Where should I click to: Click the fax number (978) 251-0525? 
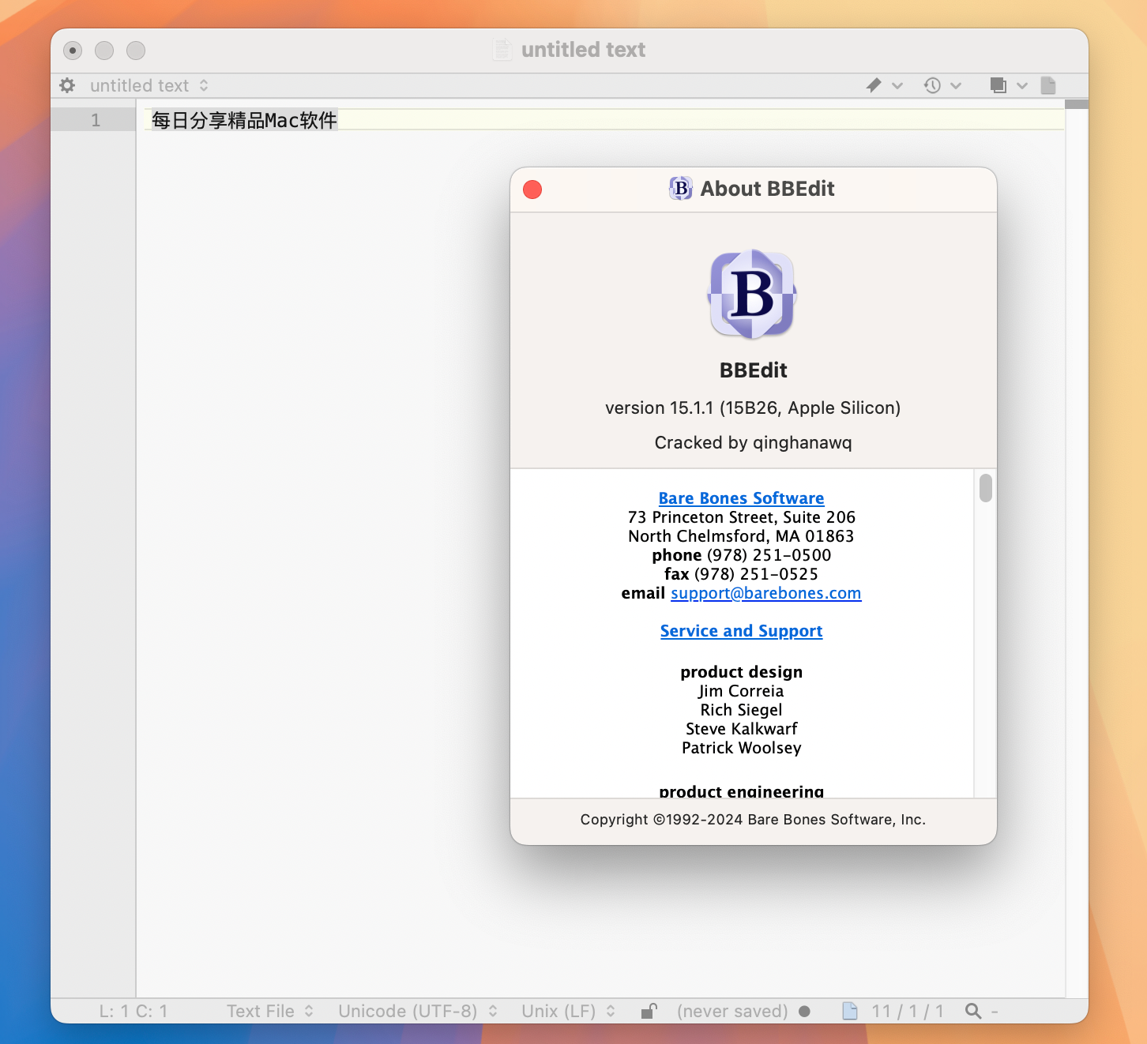[x=756, y=574]
